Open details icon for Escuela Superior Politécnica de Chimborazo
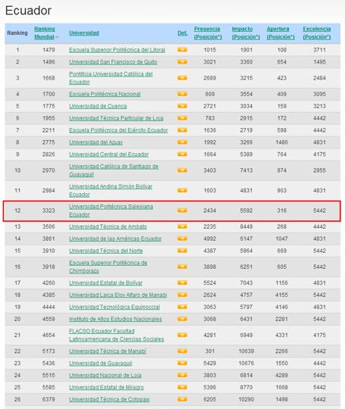This screenshot has height=409, width=345. click(182, 267)
